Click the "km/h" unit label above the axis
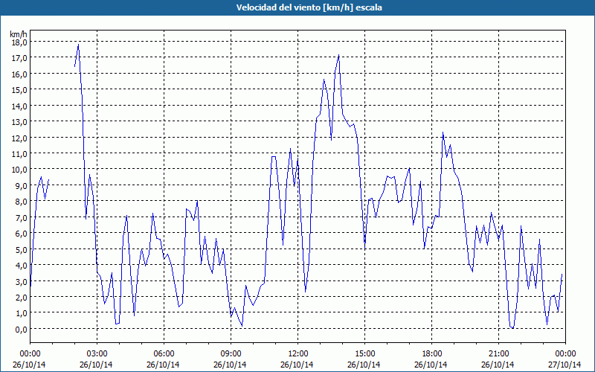This screenshot has width=595, height=372. (19, 34)
